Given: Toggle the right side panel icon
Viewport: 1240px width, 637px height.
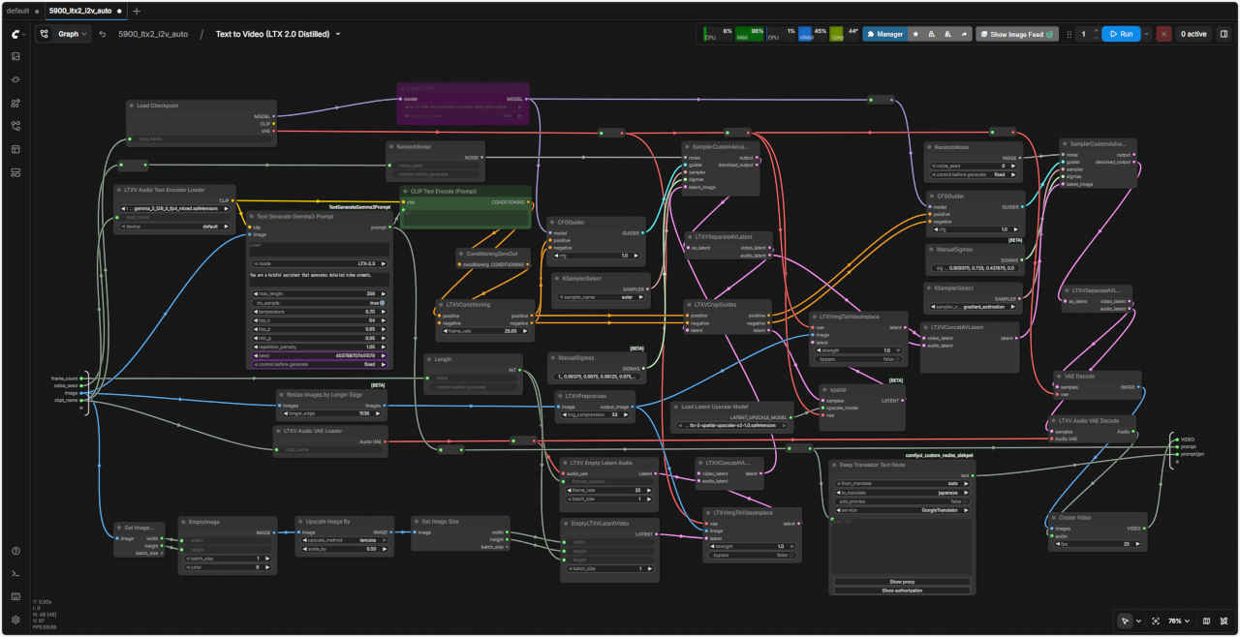Looking at the screenshot, I should (1224, 34).
